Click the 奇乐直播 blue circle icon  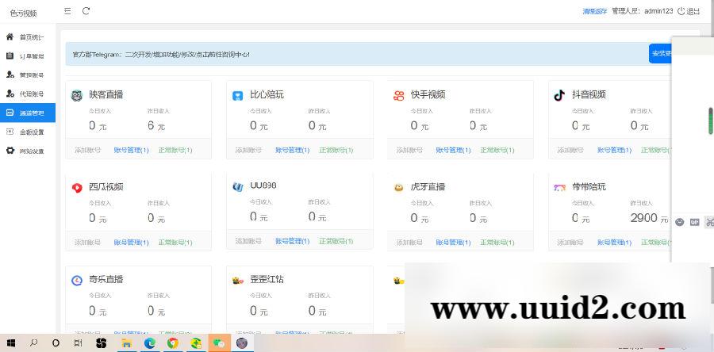pyautogui.click(x=77, y=280)
